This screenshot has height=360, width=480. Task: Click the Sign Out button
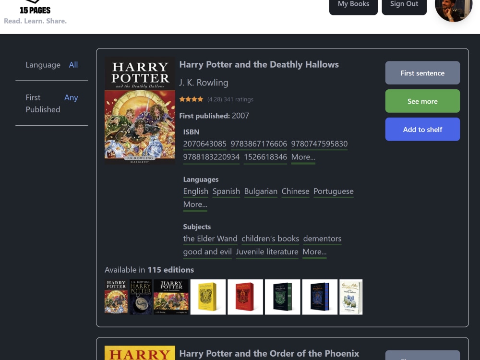tap(404, 5)
